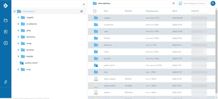The image size is (218, 99).
Task: Click the collapse tree arrow icon
Action: pos(84,4)
